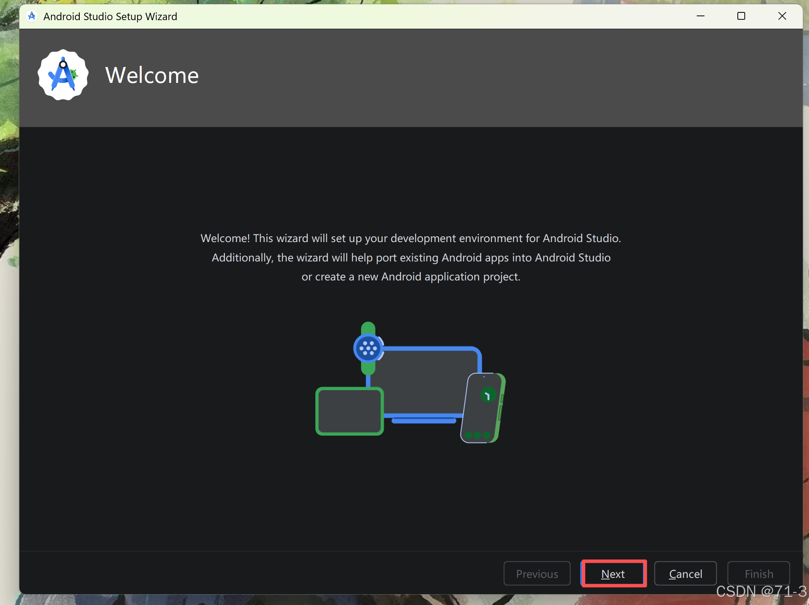Cancel the setup wizard
Viewport: 809px width, 605px height.
(x=685, y=574)
